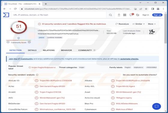
Task: Click the Reanalyze button
Action: point(122,24)
